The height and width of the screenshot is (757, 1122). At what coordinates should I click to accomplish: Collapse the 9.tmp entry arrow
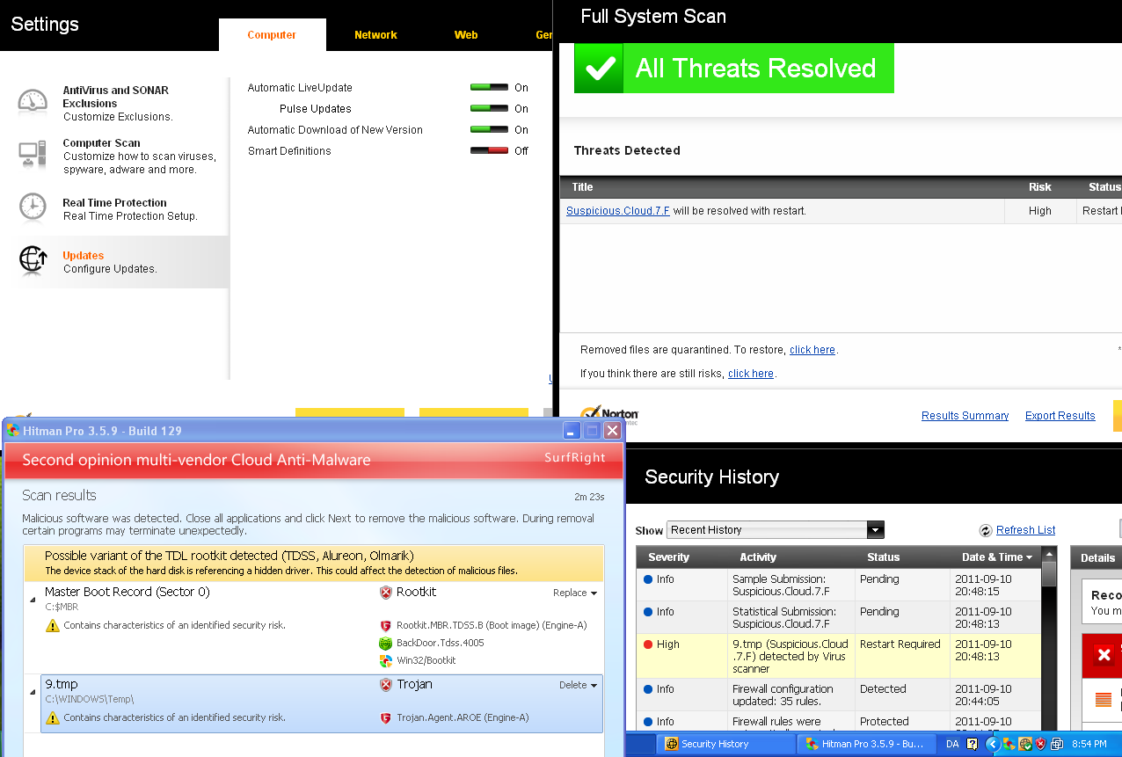tap(33, 691)
